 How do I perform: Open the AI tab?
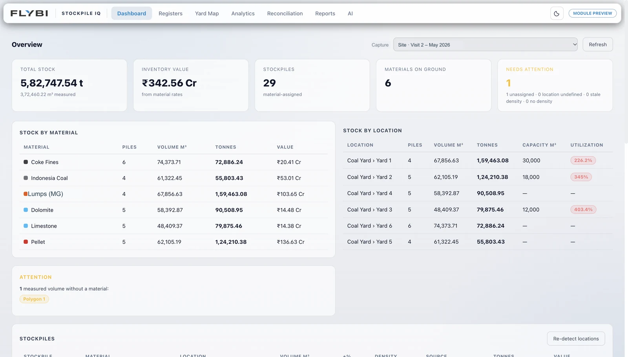[x=350, y=13]
